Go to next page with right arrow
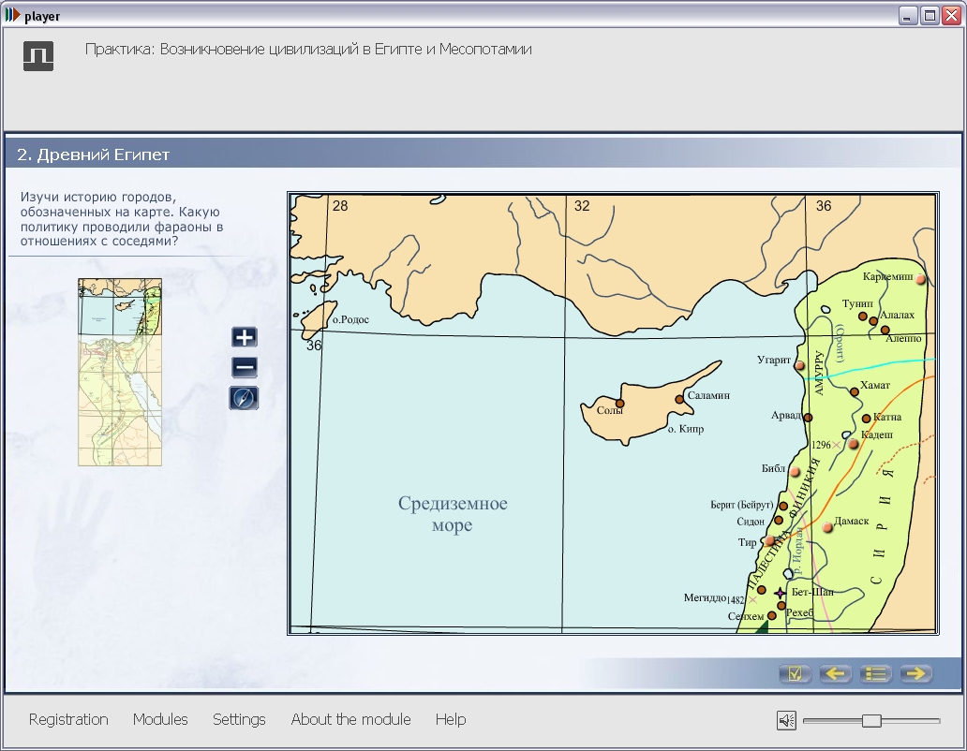967x751 pixels. (x=915, y=673)
